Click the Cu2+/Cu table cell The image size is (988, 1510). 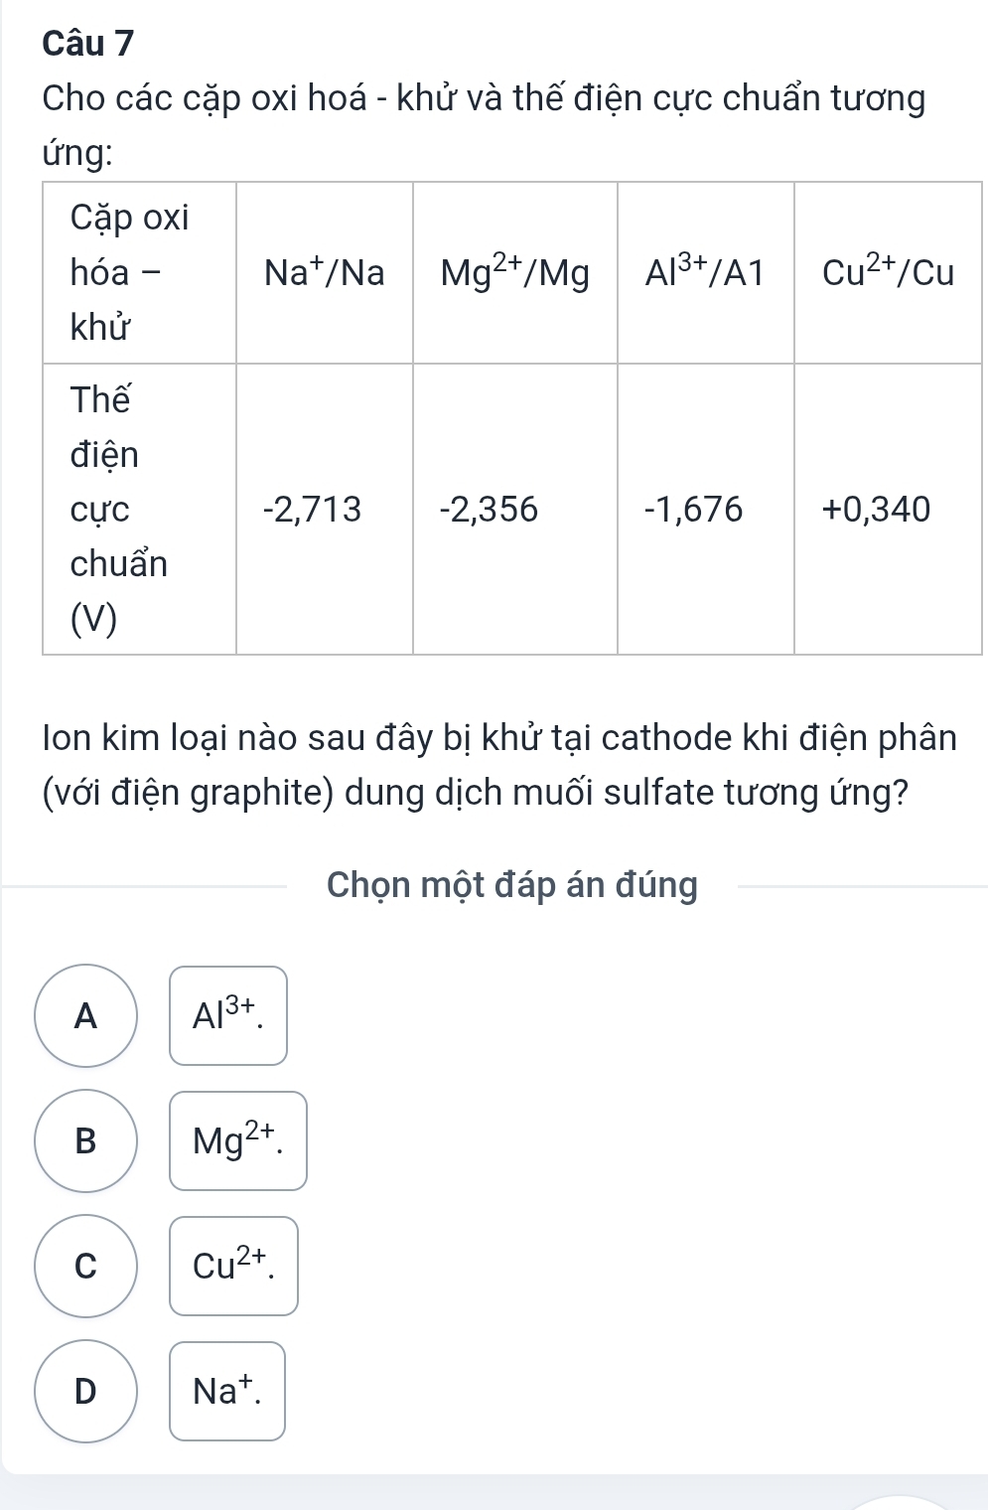[888, 272]
